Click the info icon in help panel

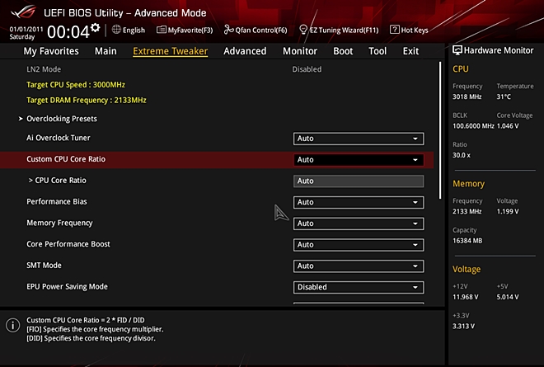[13, 325]
